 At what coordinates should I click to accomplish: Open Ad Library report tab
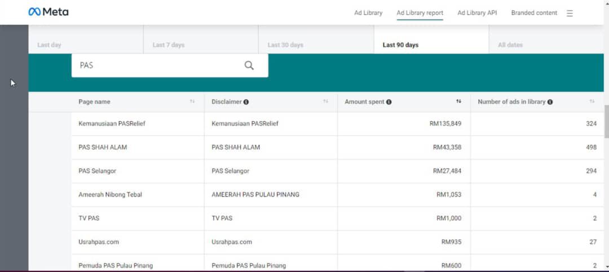pos(420,13)
